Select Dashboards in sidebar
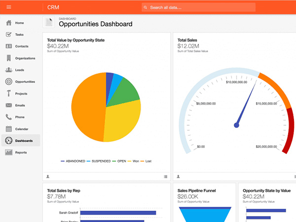Screen dimensions: 296x222 [x=21, y=141]
